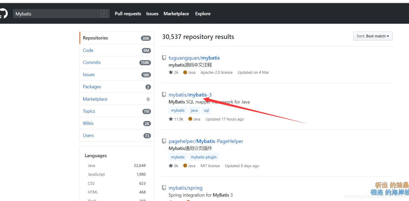Open Explore in the top navigation

click(203, 14)
